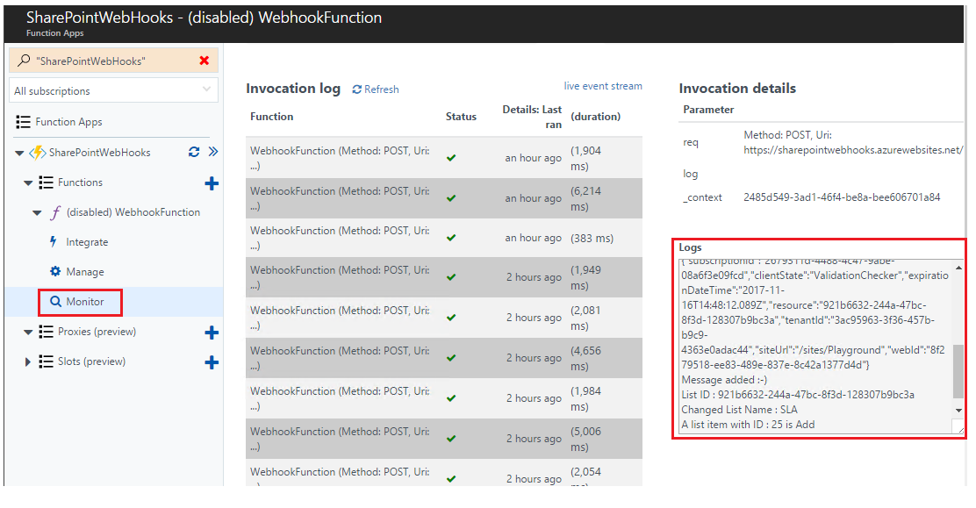
Task: Click the Integrate lightning icon
Action: tap(53, 241)
